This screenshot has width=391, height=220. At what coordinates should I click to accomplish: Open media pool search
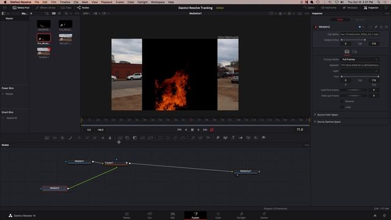pos(67,13)
